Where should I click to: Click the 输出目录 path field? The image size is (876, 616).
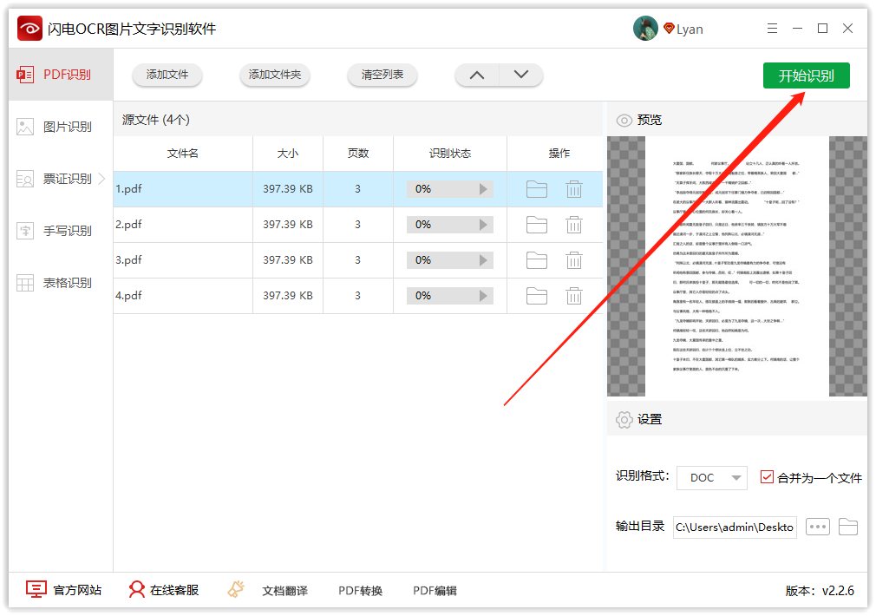pyautogui.click(x=735, y=528)
